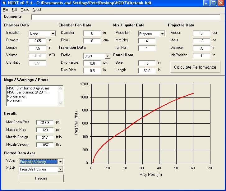
Task: Open the Y Axis dropdown (Projectile Velocity)
Action: 60,162
